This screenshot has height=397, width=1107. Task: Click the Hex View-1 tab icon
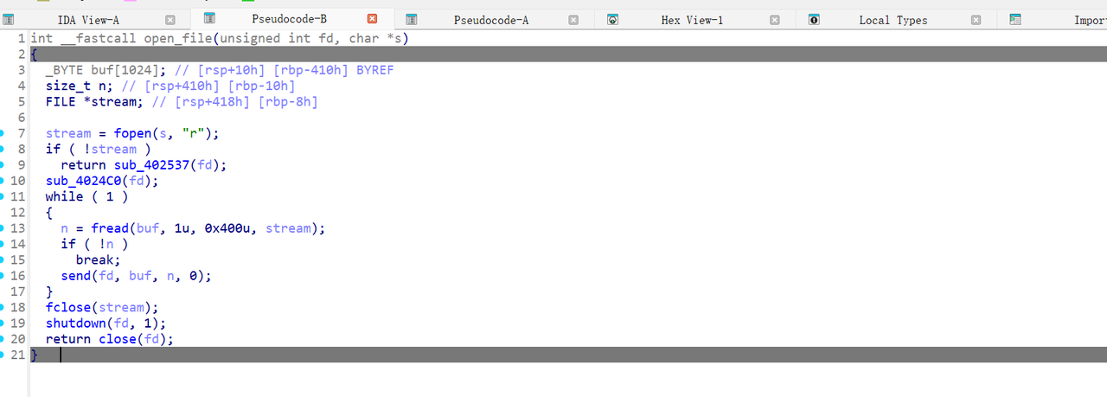click(x=612, y=20)
